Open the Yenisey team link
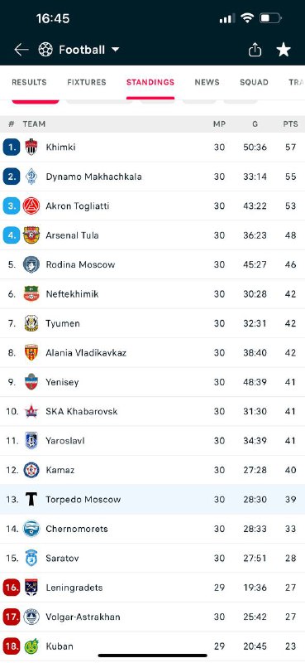This screenshot has height=663, width=305. point(62,382)
